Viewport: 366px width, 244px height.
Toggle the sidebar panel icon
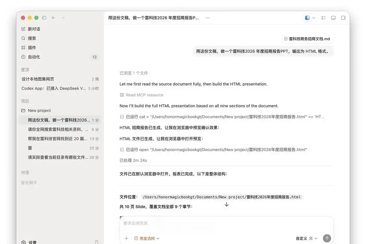(x=44, y=18)
